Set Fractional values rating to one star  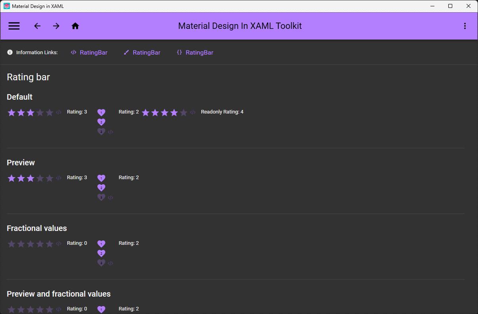[11, 244]
